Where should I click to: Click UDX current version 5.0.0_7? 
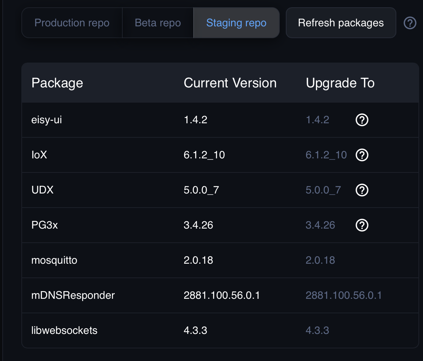tap(201, 190)
